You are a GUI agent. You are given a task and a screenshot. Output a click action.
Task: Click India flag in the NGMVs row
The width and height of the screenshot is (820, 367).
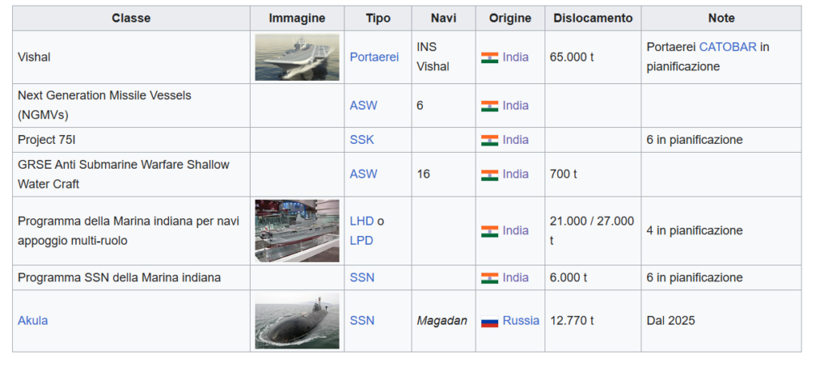[489, 106]
